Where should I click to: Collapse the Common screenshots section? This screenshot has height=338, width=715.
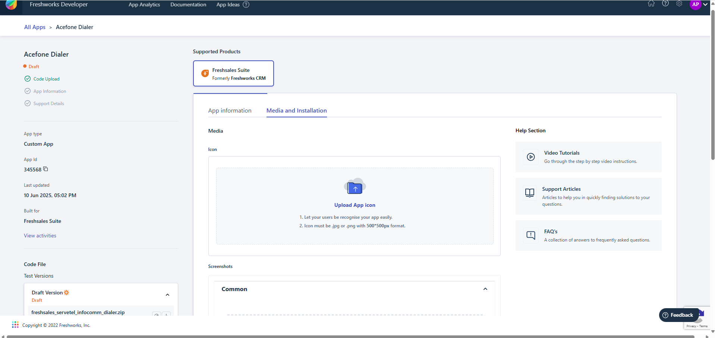point(485,289)
